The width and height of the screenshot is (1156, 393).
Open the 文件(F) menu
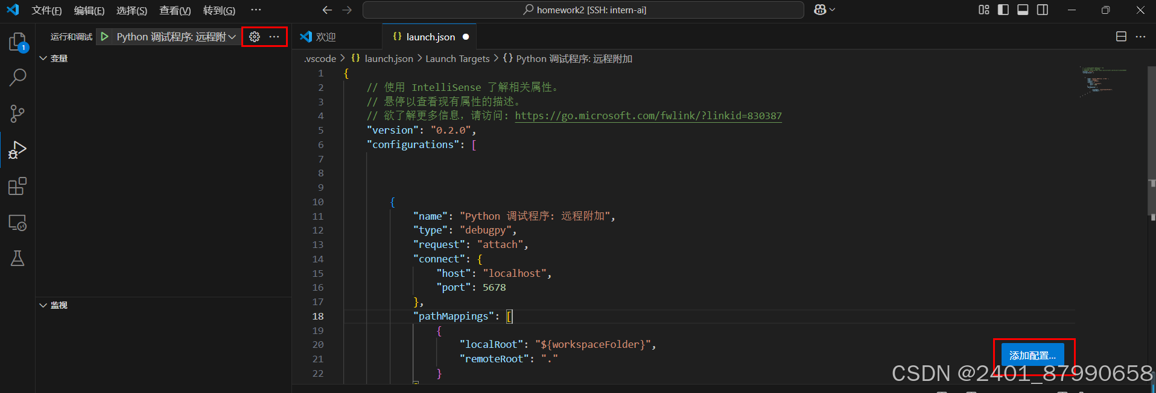point(46,10)
